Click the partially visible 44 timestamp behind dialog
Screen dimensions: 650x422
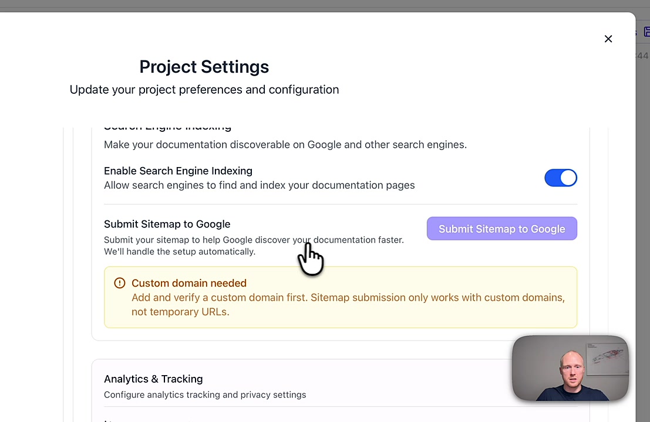tap(643, 56)
